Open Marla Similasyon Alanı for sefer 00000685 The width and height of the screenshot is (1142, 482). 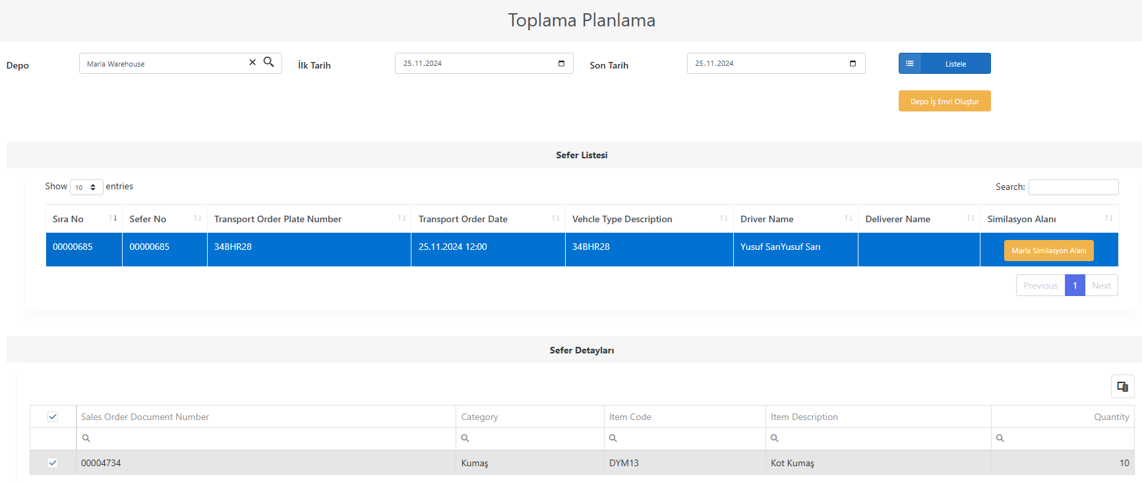click(1049, 251)
